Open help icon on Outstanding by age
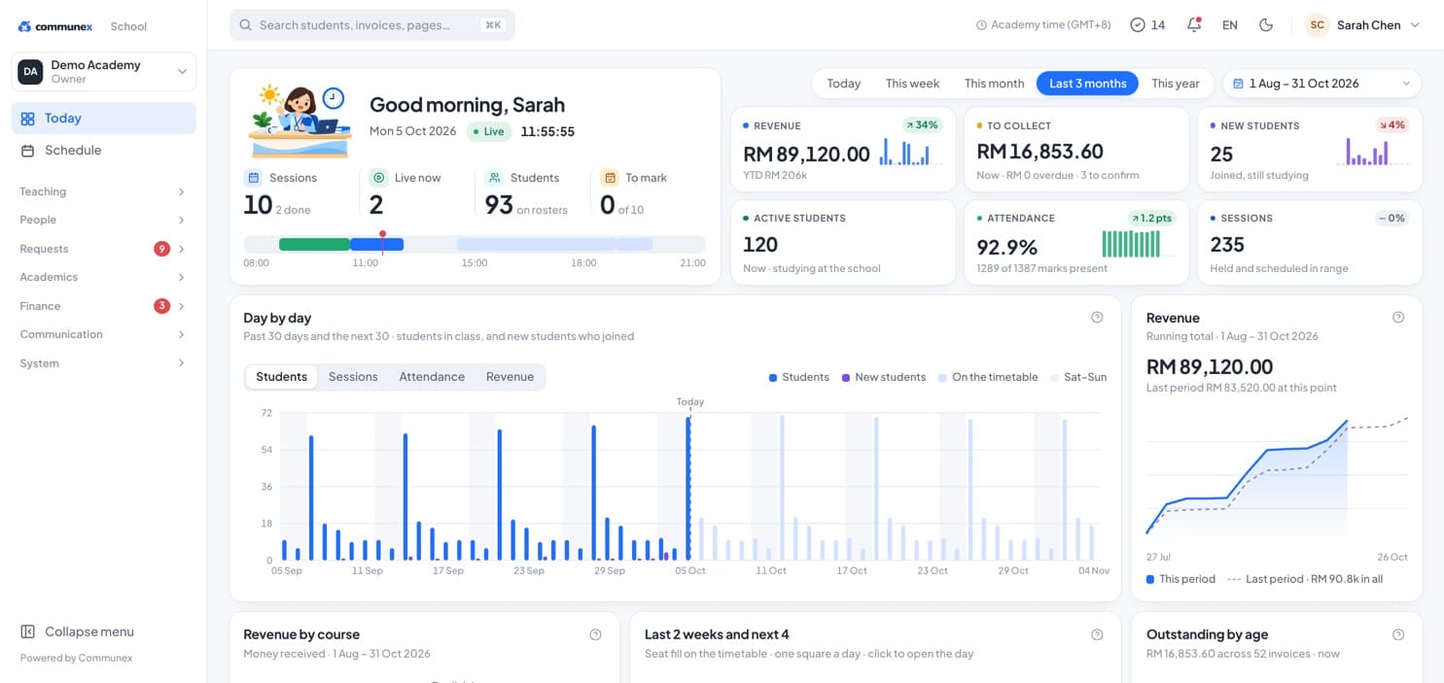The width and height of the screenshot is (1444, 683). tap(1398, 634)
